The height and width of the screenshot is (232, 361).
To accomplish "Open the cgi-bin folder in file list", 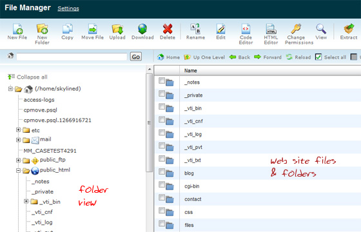I will 192,186.
